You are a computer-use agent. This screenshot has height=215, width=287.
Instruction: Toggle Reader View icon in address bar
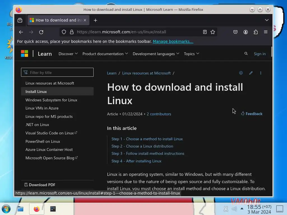(x=205, y=32)
